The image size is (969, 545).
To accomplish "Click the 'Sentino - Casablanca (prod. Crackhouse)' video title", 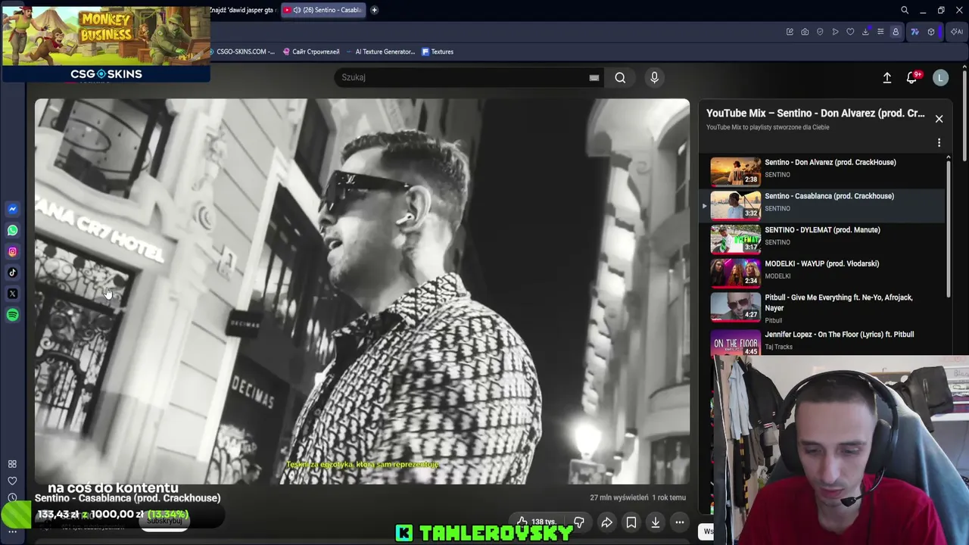I will (x=127, y=498).
